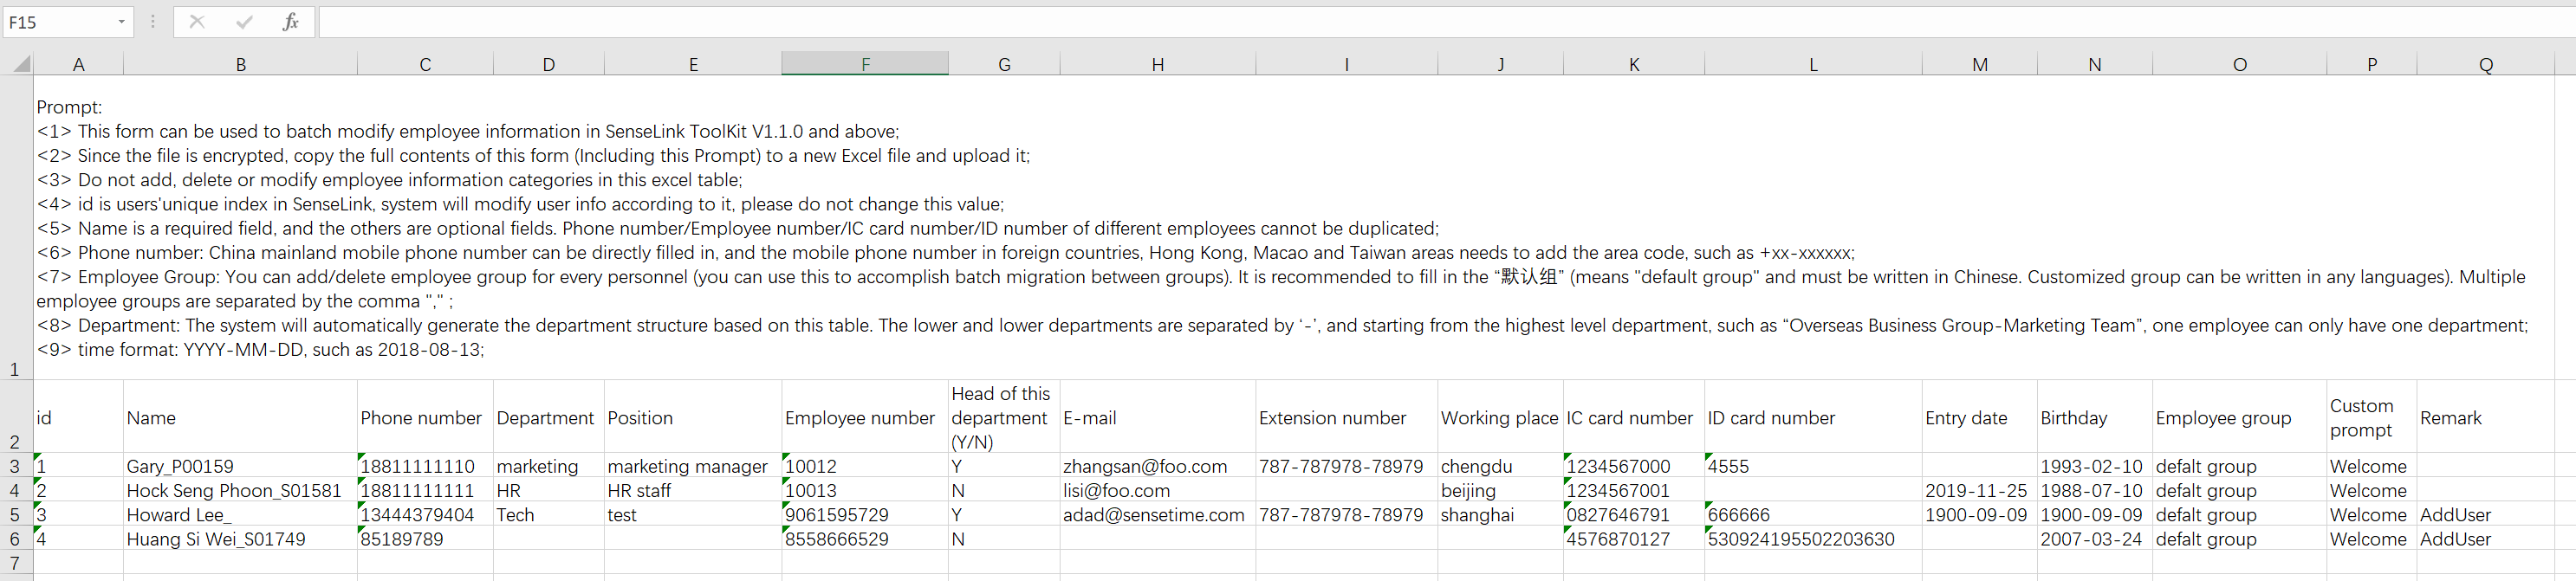Click the Cancel X icon in formula bar

197,22
